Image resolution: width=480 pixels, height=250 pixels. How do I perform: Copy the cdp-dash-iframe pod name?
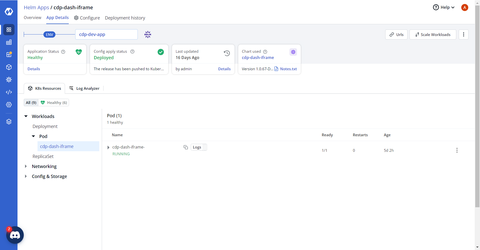(185, 147)
